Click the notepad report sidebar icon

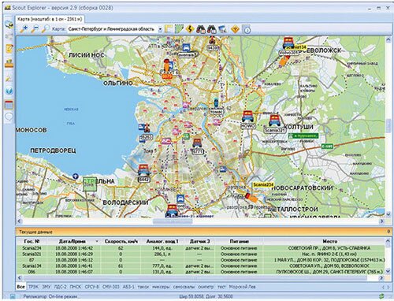click(x=9, y=49)
